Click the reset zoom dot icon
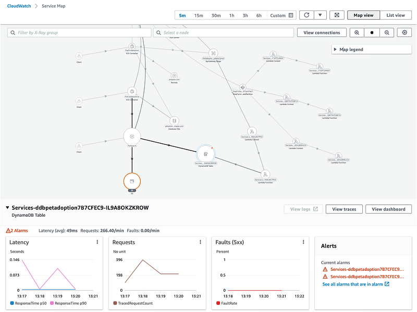This screenshot has height=312, width=417. [372, 32]
